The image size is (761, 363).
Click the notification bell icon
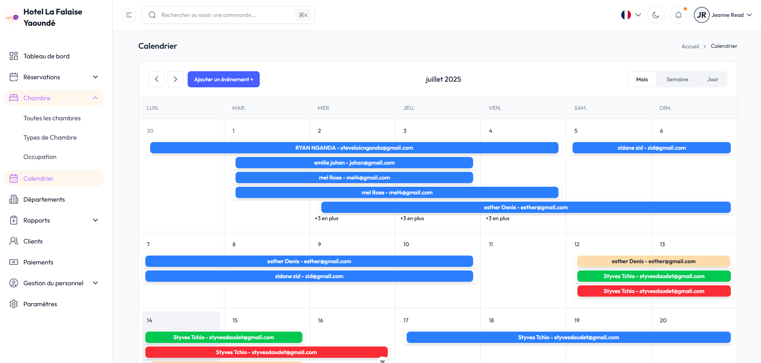click(678, 15)
